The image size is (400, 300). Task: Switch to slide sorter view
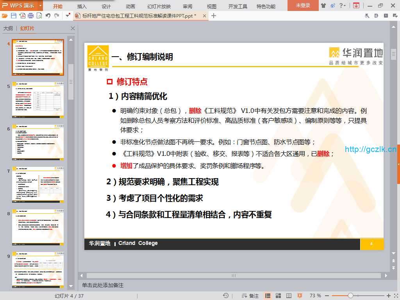click(278, 296)
